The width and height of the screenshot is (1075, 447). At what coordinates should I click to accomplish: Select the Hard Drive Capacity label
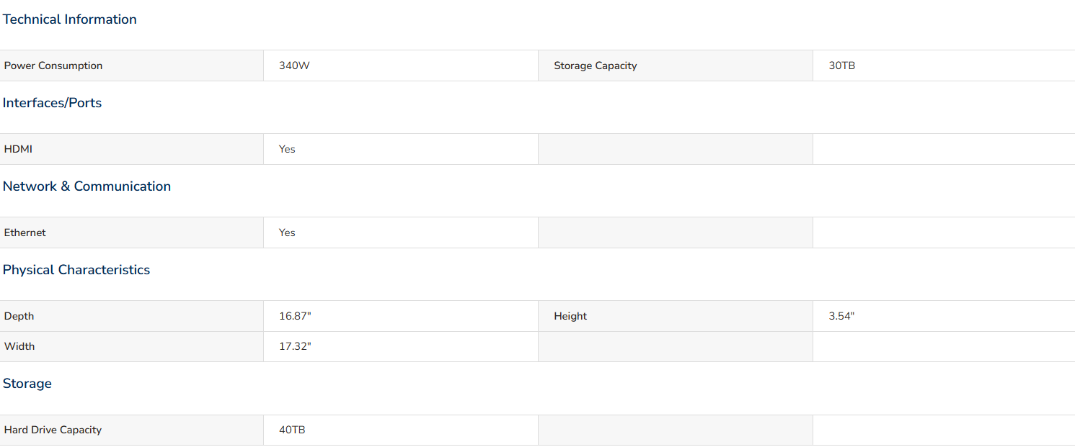(x=53, y=430)
